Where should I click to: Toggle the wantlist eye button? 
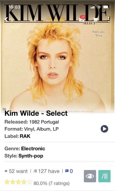point(90,176)
